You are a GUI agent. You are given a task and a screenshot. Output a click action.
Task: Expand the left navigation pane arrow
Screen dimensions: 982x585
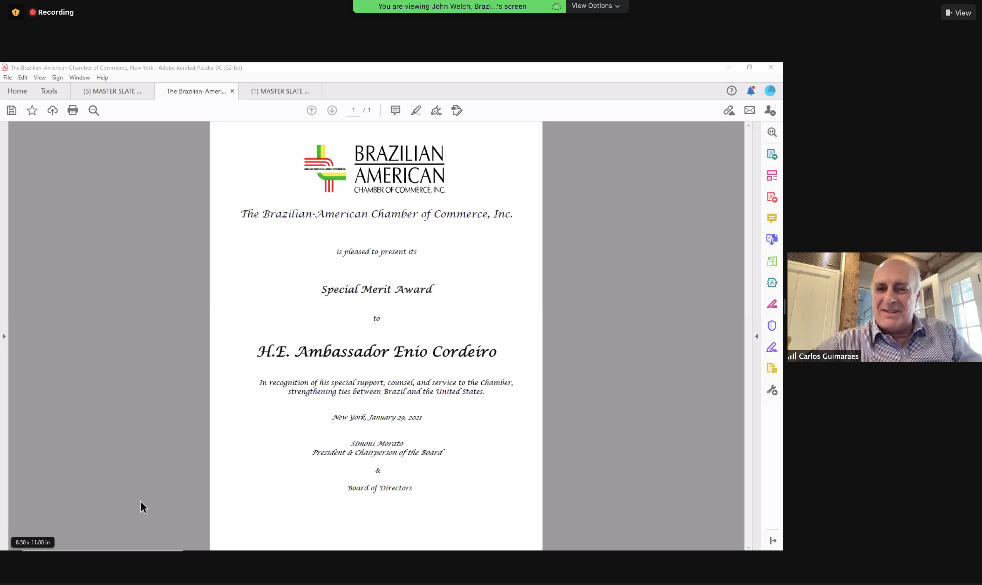point(4,336)
